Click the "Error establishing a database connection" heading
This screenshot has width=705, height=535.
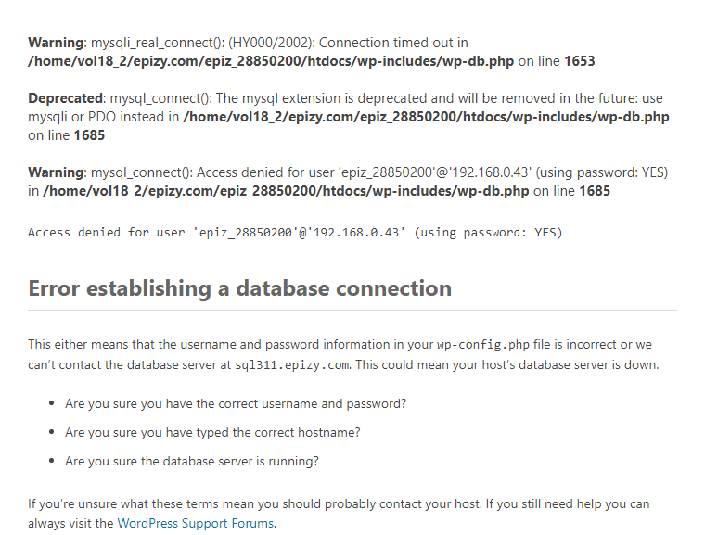(x=239, y=288)
